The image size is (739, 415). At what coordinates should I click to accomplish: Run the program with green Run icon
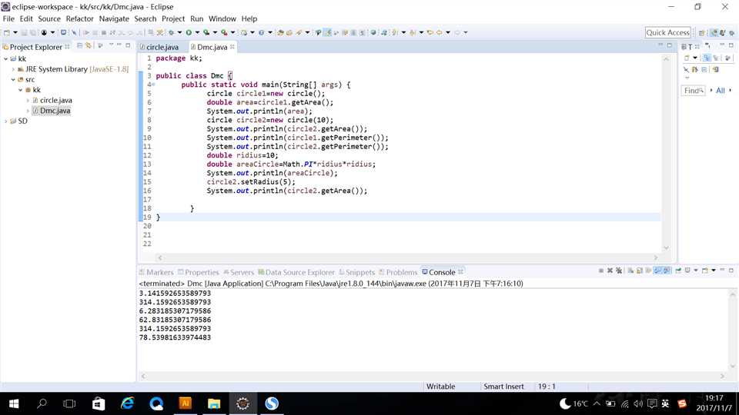pos(189,32)
